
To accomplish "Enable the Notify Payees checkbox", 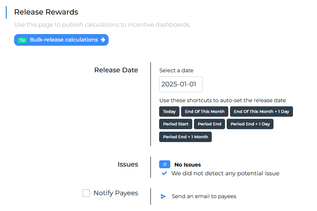I will 86,193.
